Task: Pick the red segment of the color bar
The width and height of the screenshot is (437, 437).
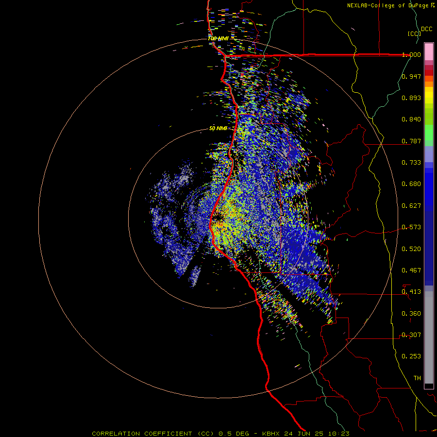Action: click(429, 73)
